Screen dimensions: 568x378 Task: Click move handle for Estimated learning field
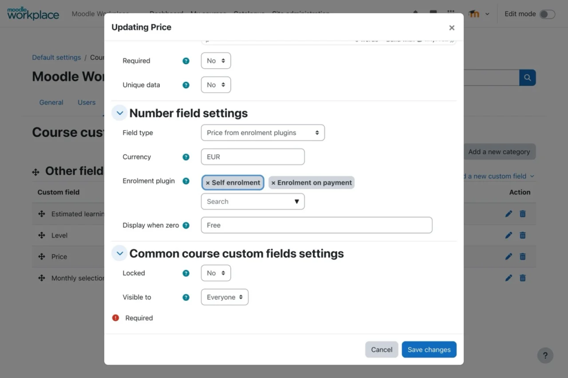tap(42, 214)
